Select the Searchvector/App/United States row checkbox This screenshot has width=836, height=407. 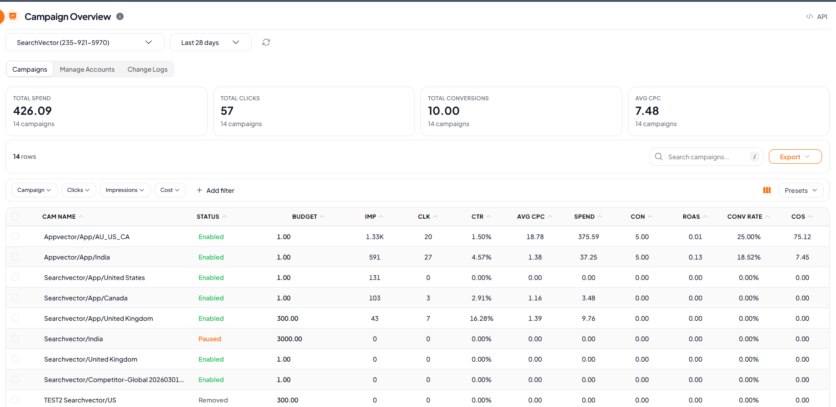click(15, 277)
